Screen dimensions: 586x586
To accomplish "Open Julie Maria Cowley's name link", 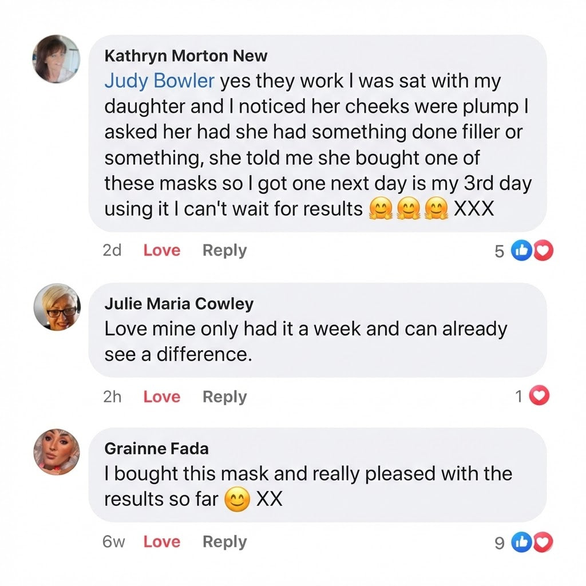I will (x=179, y=304).
